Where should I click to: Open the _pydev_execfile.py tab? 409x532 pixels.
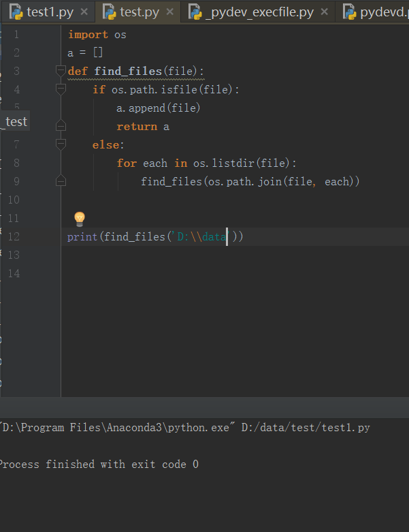point(259,12)
